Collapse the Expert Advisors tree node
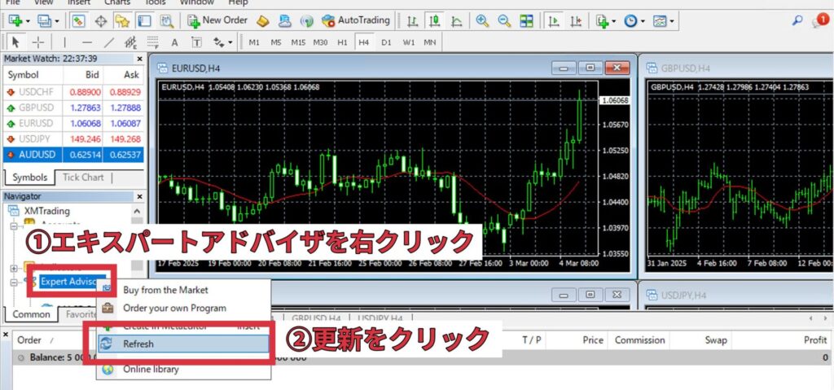834x390 pixels. tap(14, 282)
